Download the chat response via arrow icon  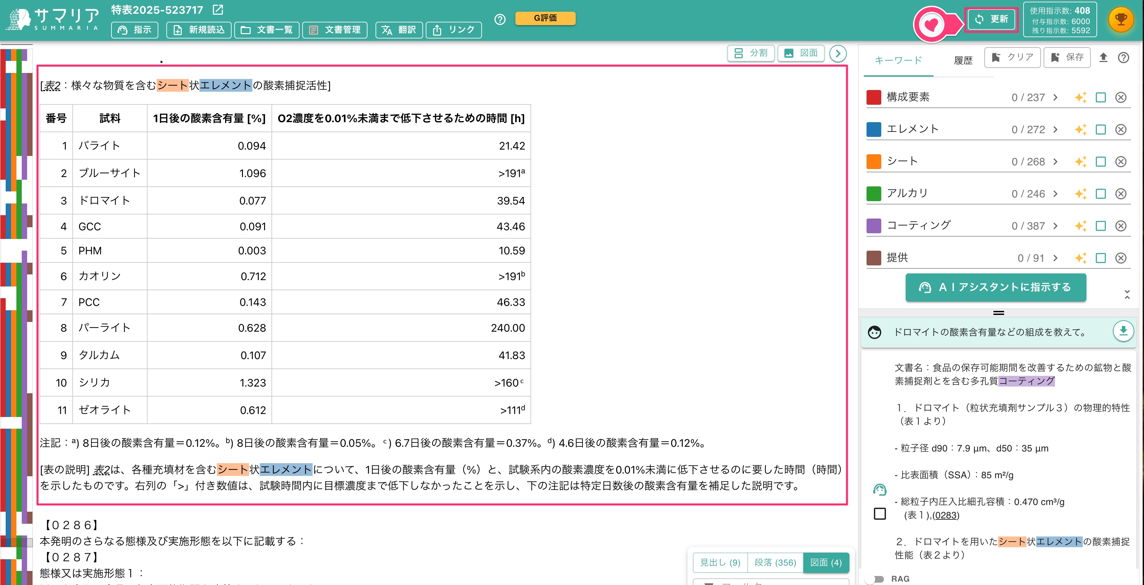[1123, 331]
